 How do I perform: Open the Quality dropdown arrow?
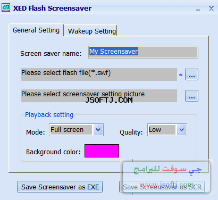point(181,130)
